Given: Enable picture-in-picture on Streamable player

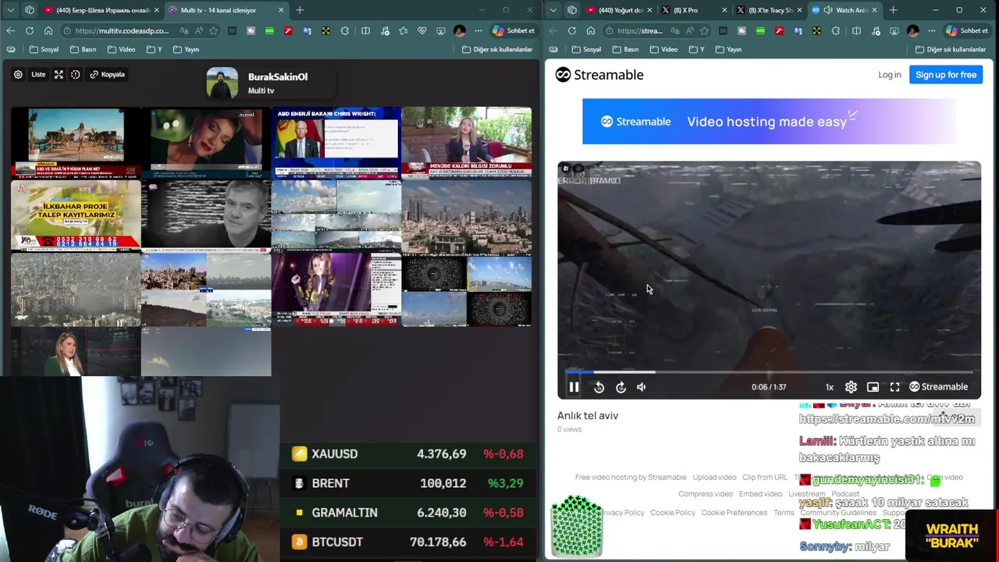Looking at the screenshot, I should pyautogui.click(x=873, y=386).
